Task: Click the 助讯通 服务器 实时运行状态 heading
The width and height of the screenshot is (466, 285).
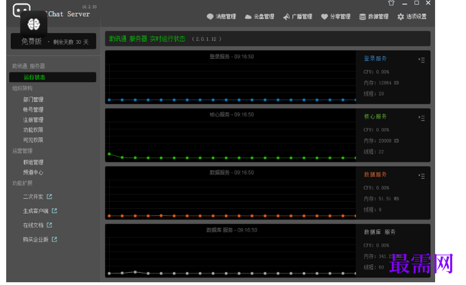Action: click(x=147, y=39)
